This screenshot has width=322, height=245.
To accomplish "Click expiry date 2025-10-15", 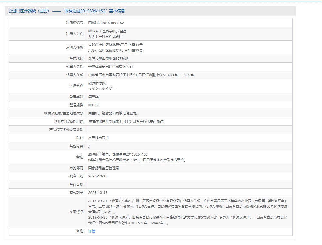I will coord(98,193).
